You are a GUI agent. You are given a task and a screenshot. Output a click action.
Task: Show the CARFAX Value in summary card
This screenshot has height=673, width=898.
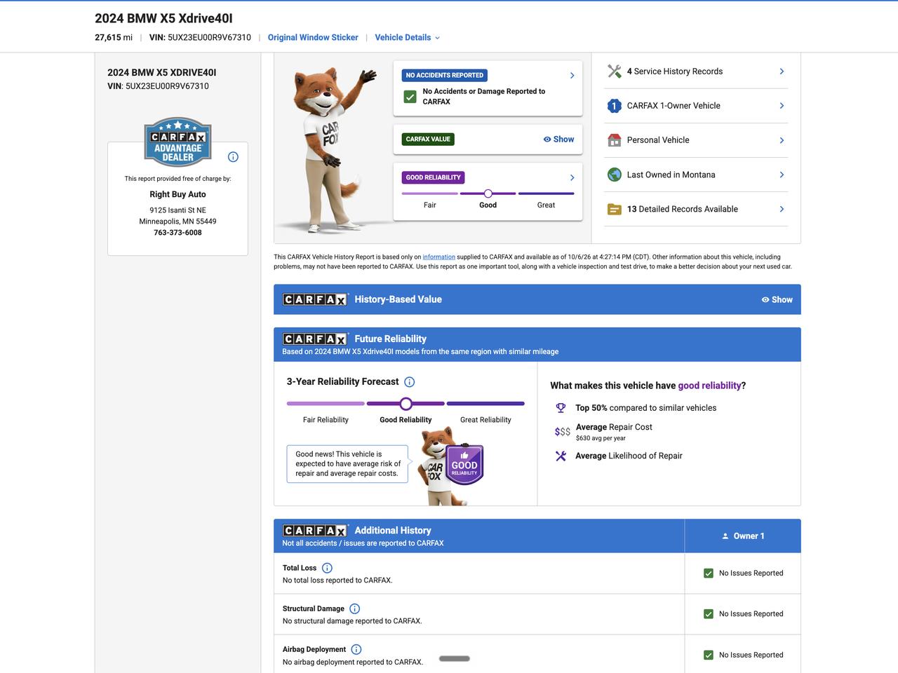tap(558, 140)
